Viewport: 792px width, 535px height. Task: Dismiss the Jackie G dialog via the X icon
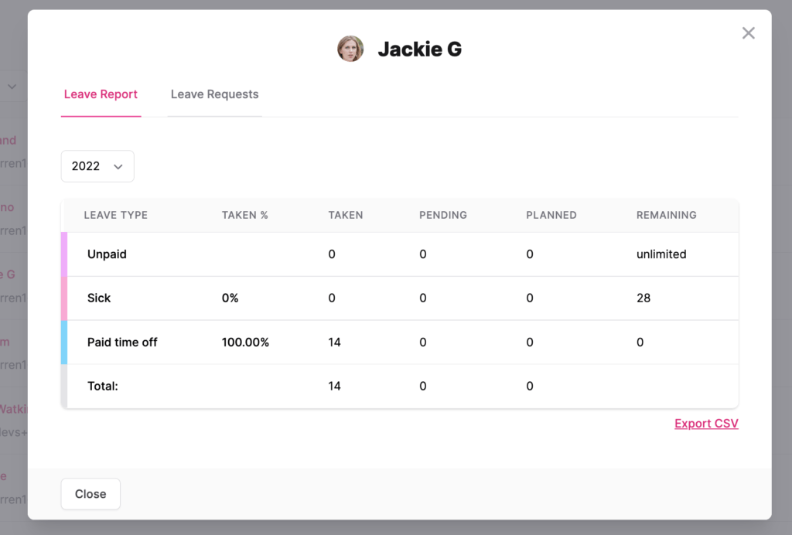coord(748,32)
